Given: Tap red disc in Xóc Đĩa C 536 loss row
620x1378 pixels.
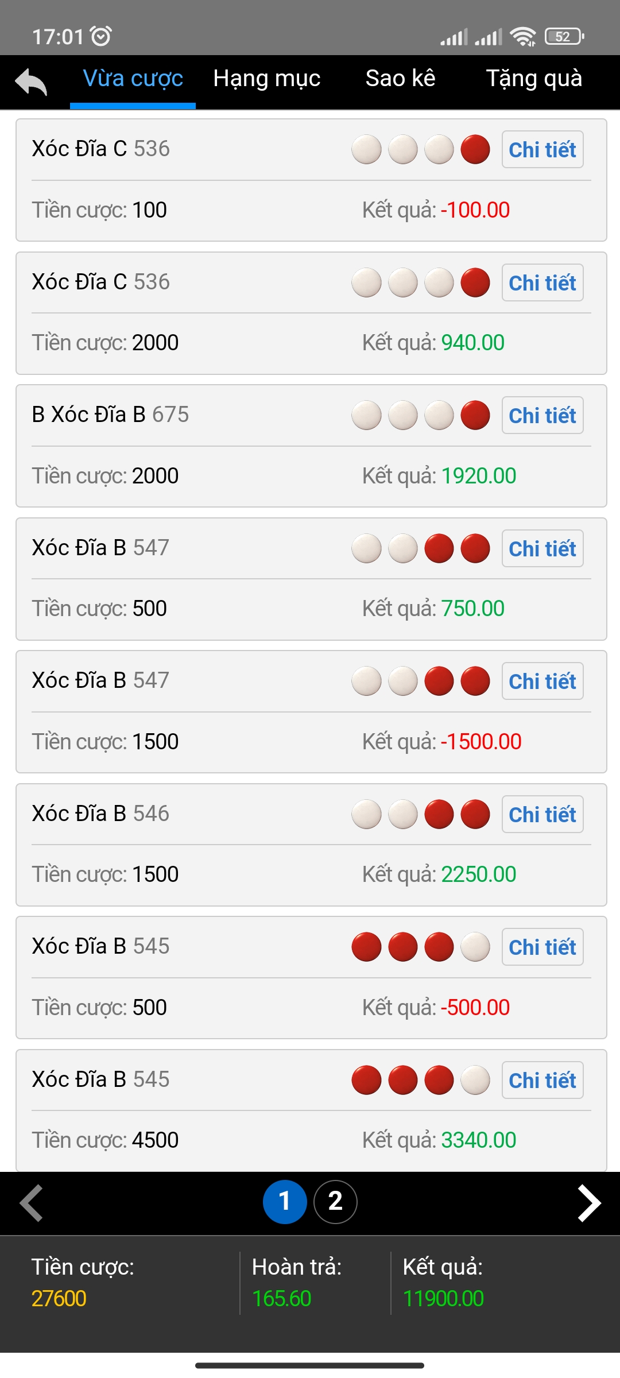Looking at the screenshot, I should pos(475,150).
